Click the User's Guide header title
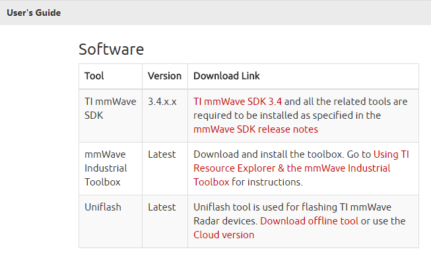Image resolution: width=431 pixels, height=264 pixels. coord(34,13)
